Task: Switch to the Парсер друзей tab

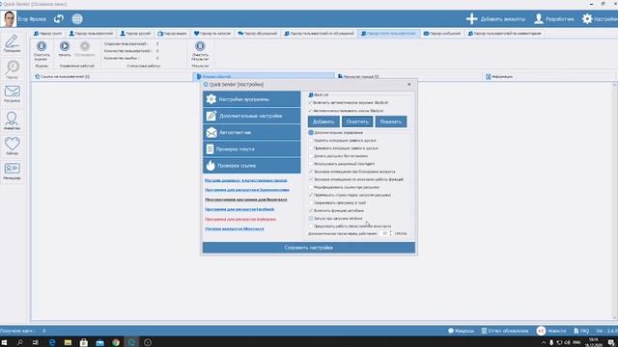Action: coord(135,34)
